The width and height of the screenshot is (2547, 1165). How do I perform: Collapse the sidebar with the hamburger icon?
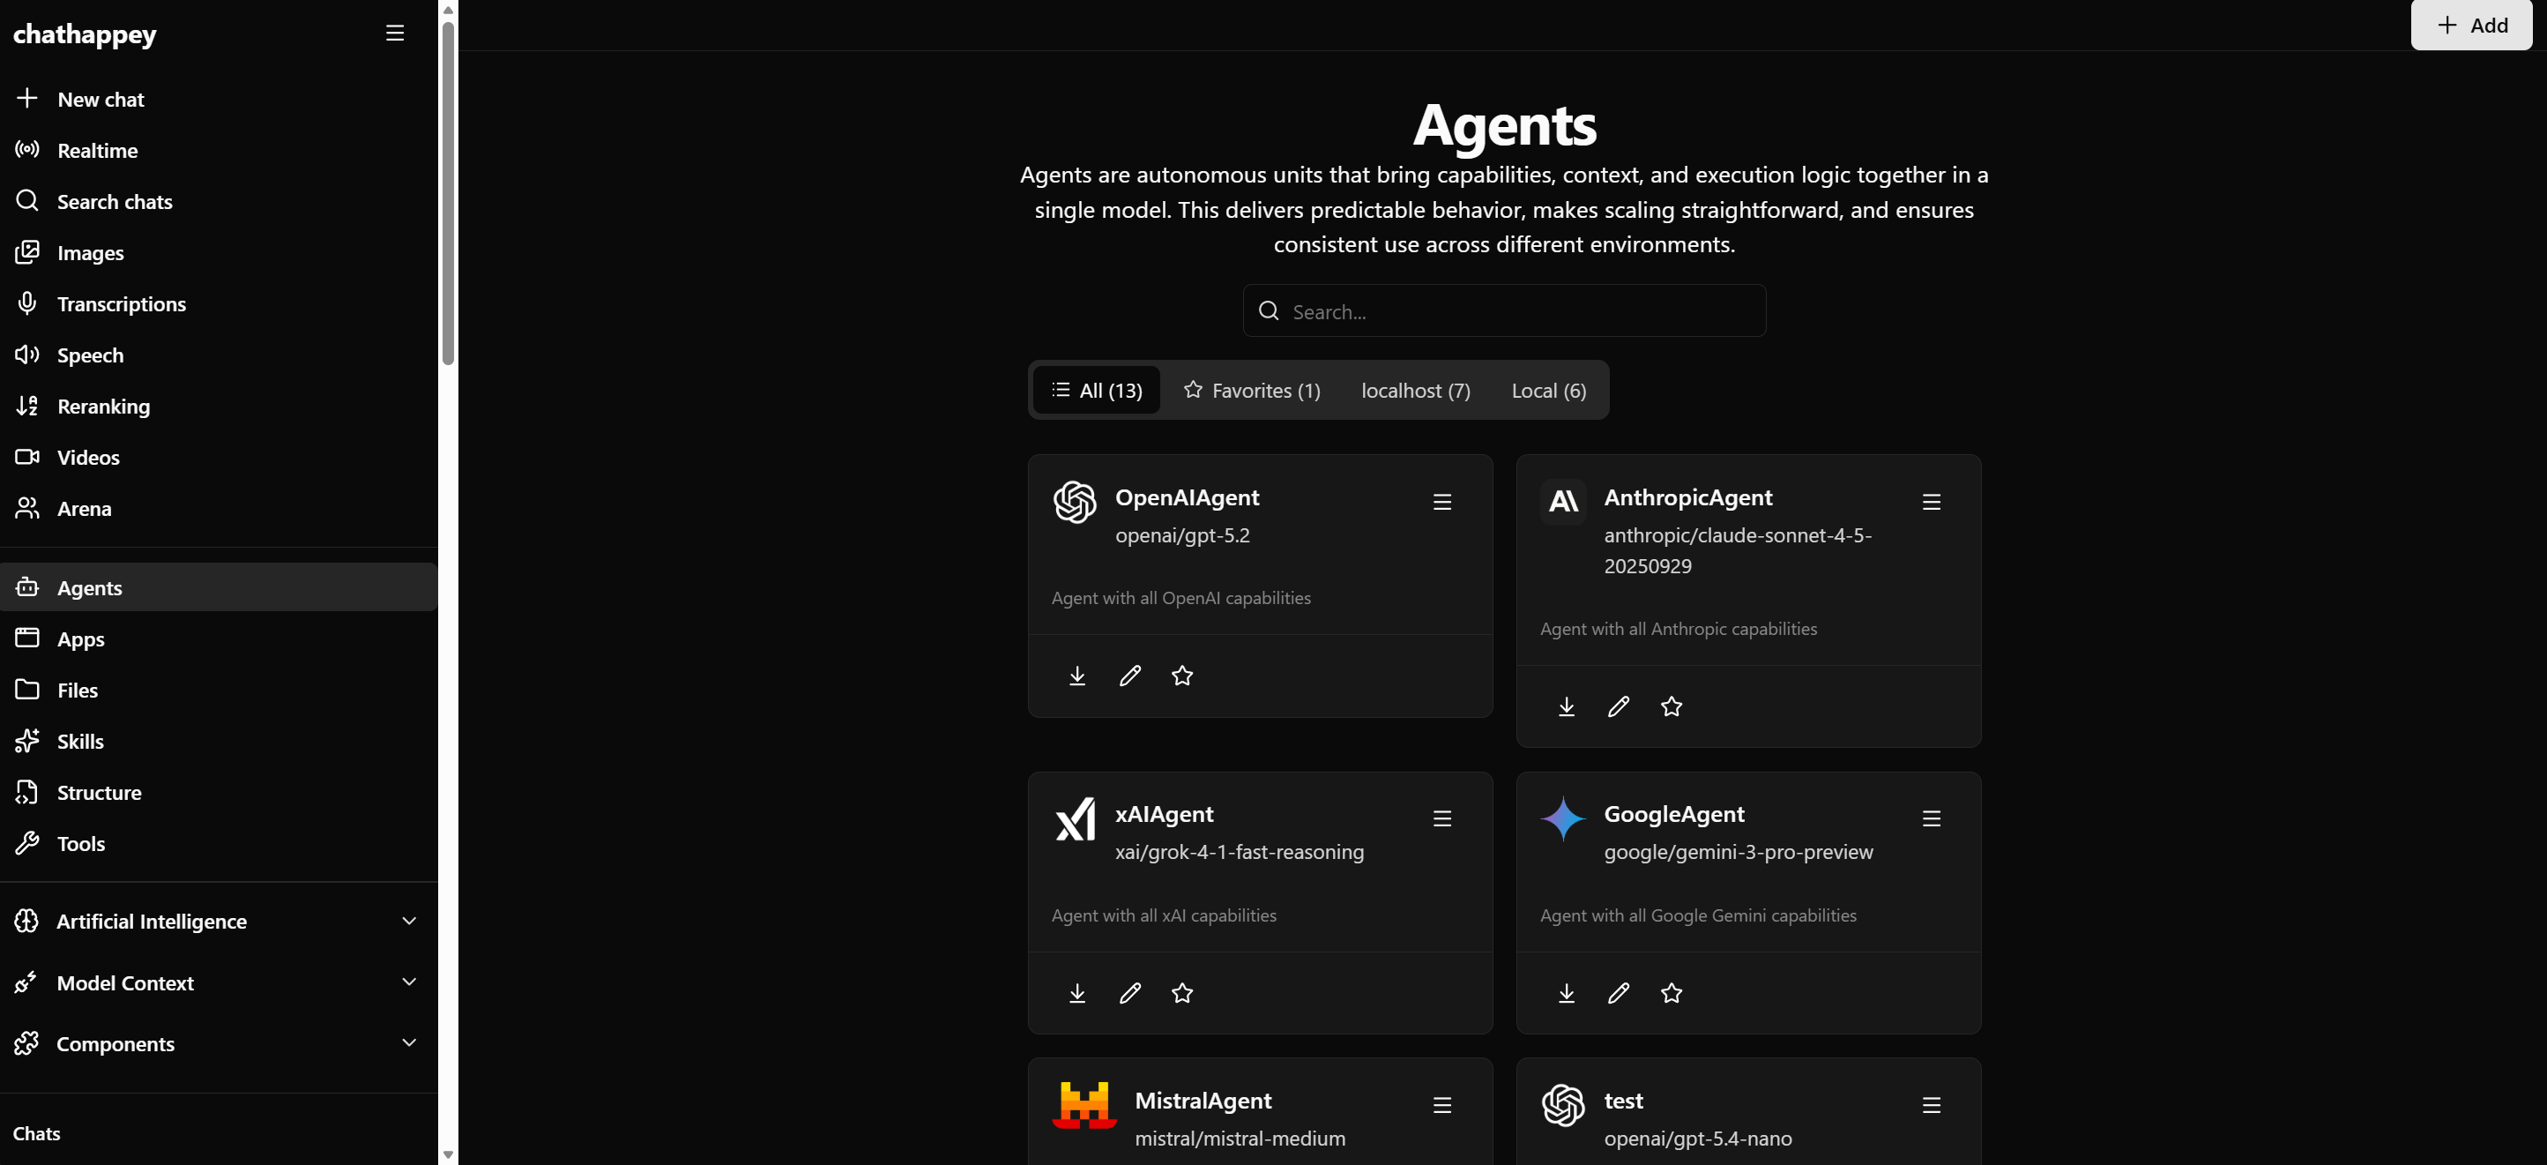coord(394,34)
